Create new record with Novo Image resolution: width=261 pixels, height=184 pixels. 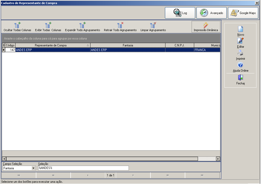(x=240, y=31)
